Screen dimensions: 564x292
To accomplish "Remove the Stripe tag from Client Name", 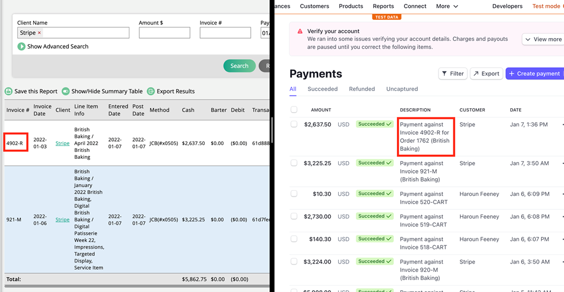I will (39, 33).
